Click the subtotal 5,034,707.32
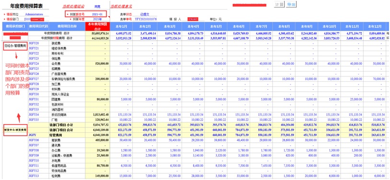The image size is (390, 180). click(101, 125)
